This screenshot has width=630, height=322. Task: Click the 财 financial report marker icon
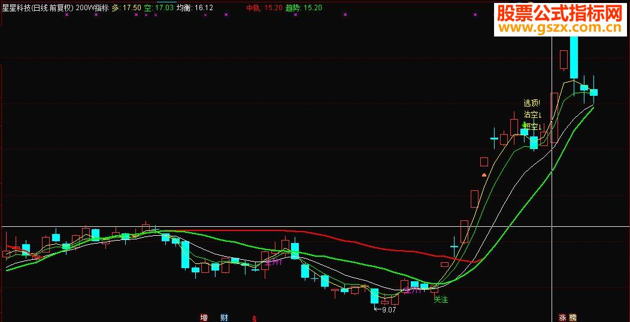point(224,318)
